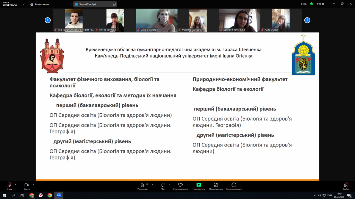This screenshot has height=199, width=355.
Task: Open screen share options ellipsis in Экран pill
Action: (114, 4)
